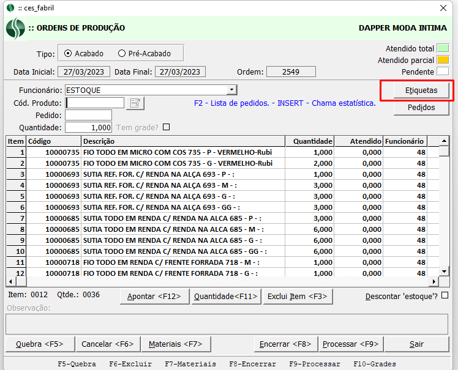The image size is (458, 370).
Task: Click F10-Grades in the shortcut bar
Action: click(375, 364)
